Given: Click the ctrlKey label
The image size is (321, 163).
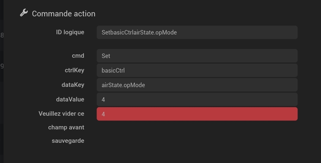Looking at the screenshot, I should pyautogui.click(x=75, y=70).
